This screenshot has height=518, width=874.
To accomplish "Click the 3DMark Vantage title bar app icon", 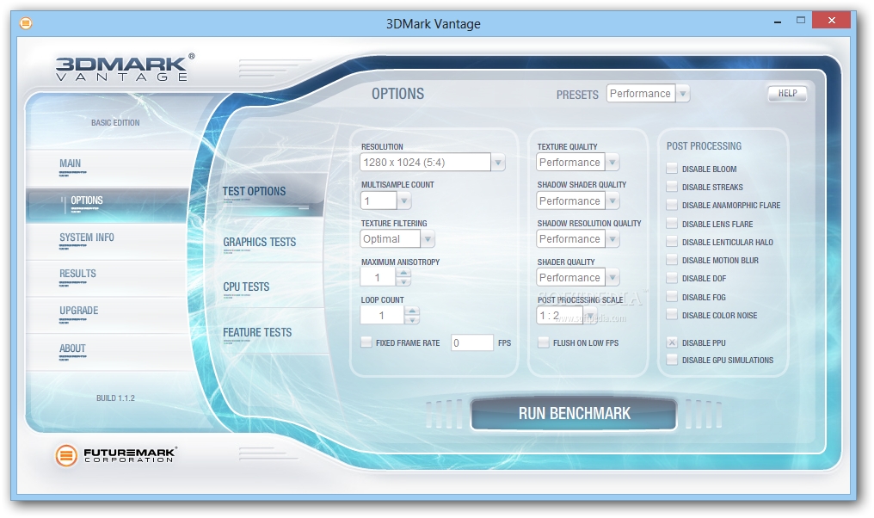I will point(26,23).
